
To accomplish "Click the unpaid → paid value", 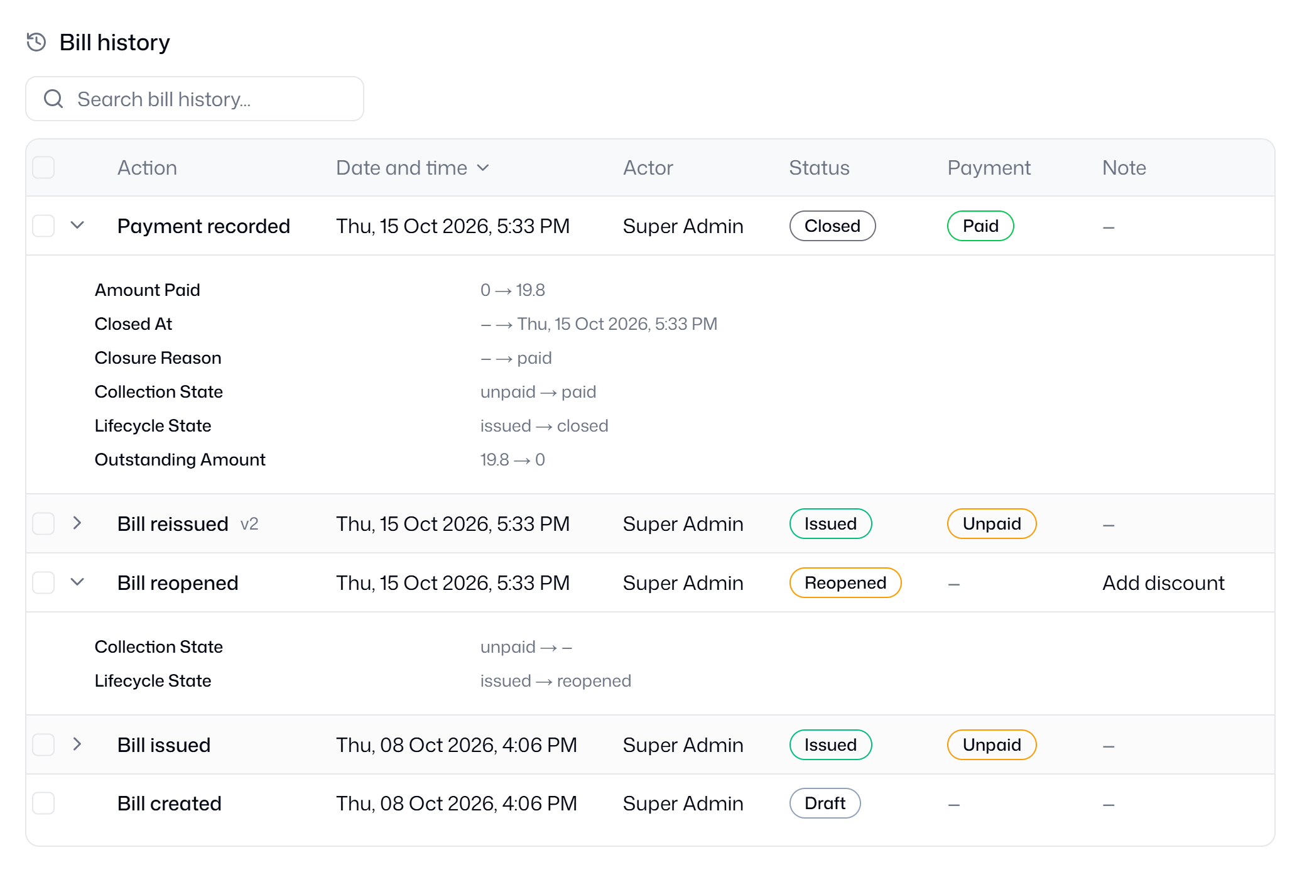I will (538, 391).
